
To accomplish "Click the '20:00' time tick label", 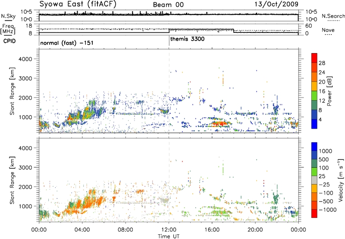I will 255,230.
